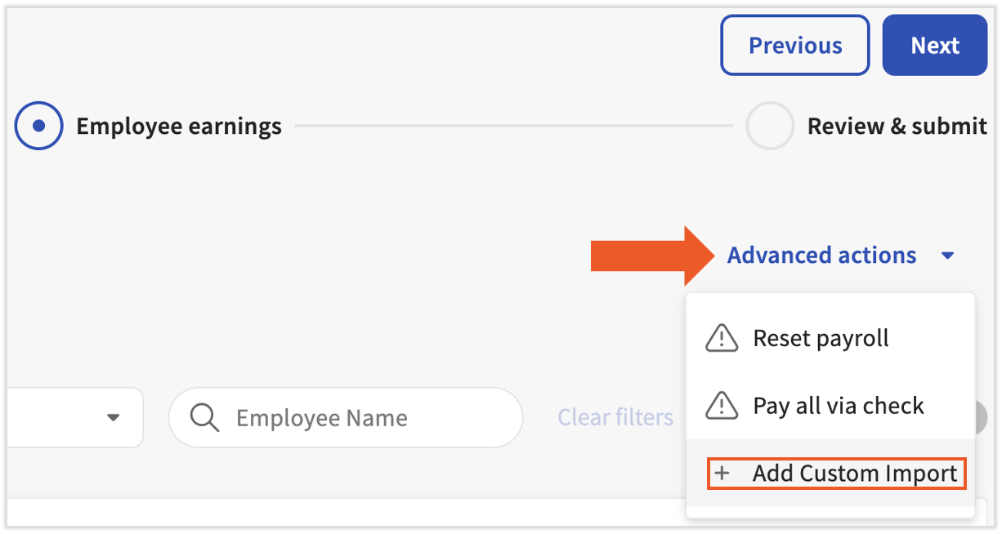Click the Clear filters link
The height and width of the screenshot is (534, 1002).
click(x=615, y=418)
